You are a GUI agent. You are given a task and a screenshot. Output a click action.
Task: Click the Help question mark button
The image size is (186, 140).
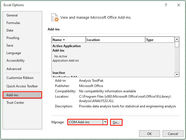[166, 5]
